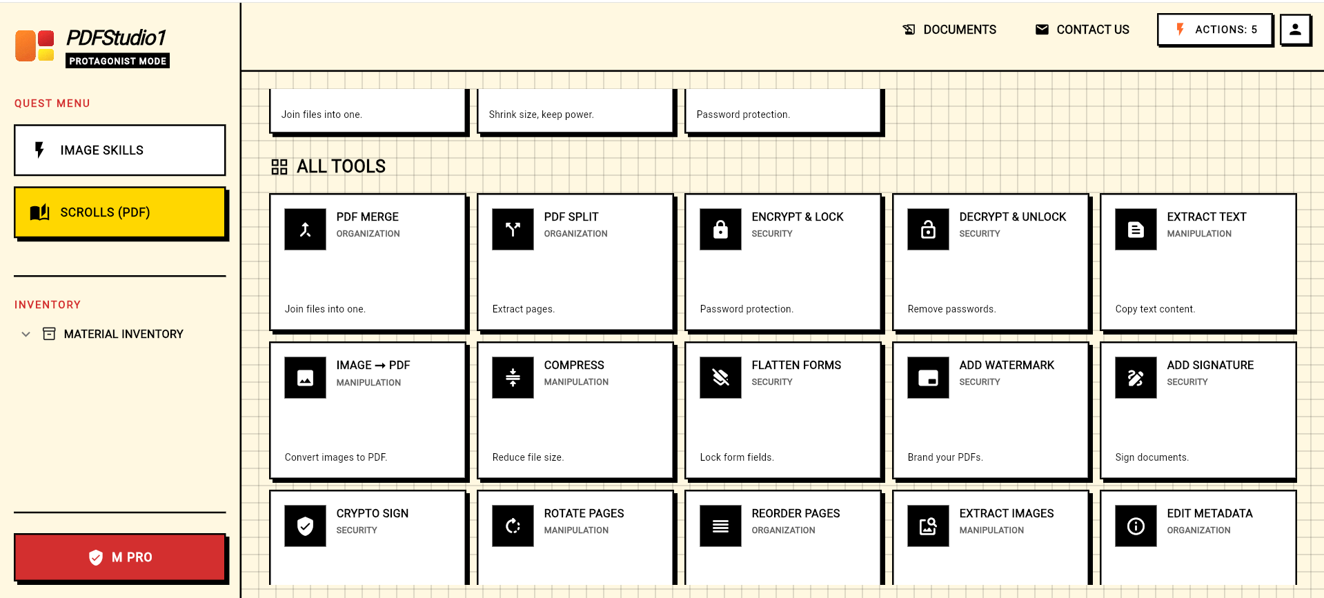
Task: Click the Crypto Sign shield icon
Action: coord(305,526)
